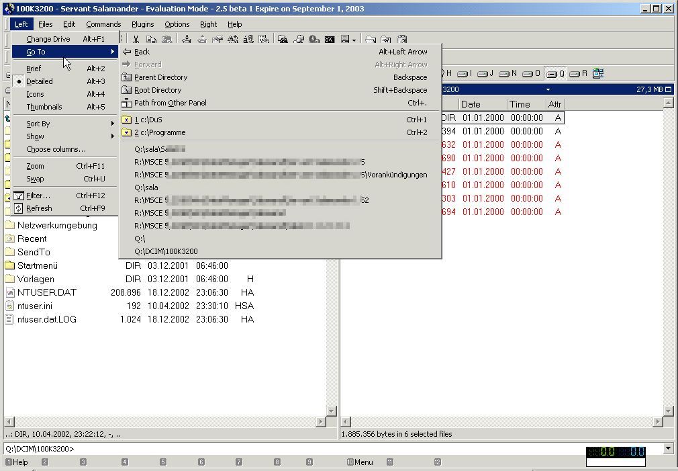Click the Attr column header
This screenshot has height=471, width=678.
[555, 104]
